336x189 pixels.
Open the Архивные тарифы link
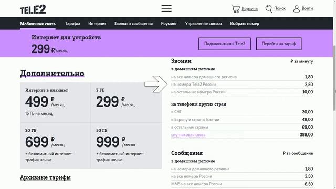pos(45,177)
